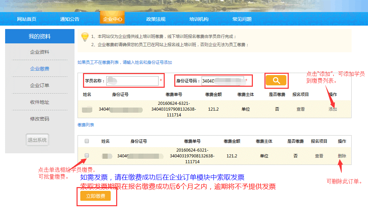Toggle the select-all checkbox in payment list header
Image resolution: width=368 pixels, height=211 pixels.
pos(87,141)
